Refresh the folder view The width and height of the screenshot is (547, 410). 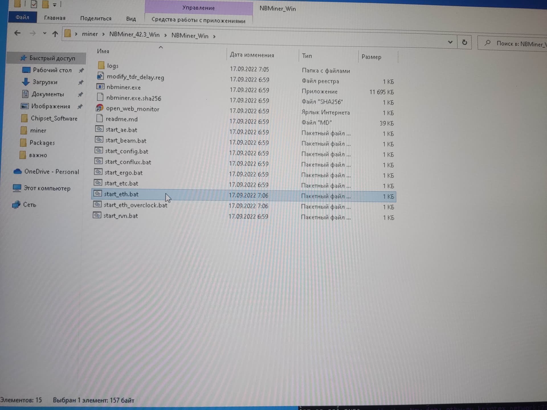tap(464, 42)
